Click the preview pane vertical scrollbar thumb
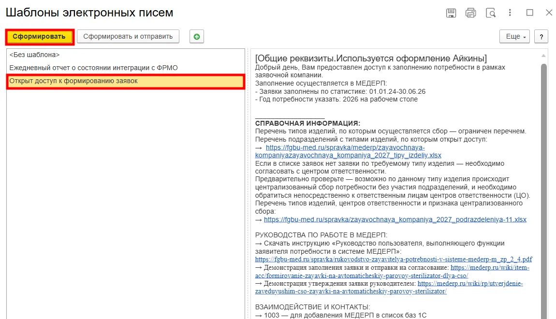Screen dimensions: 556x319 (543, 191)
